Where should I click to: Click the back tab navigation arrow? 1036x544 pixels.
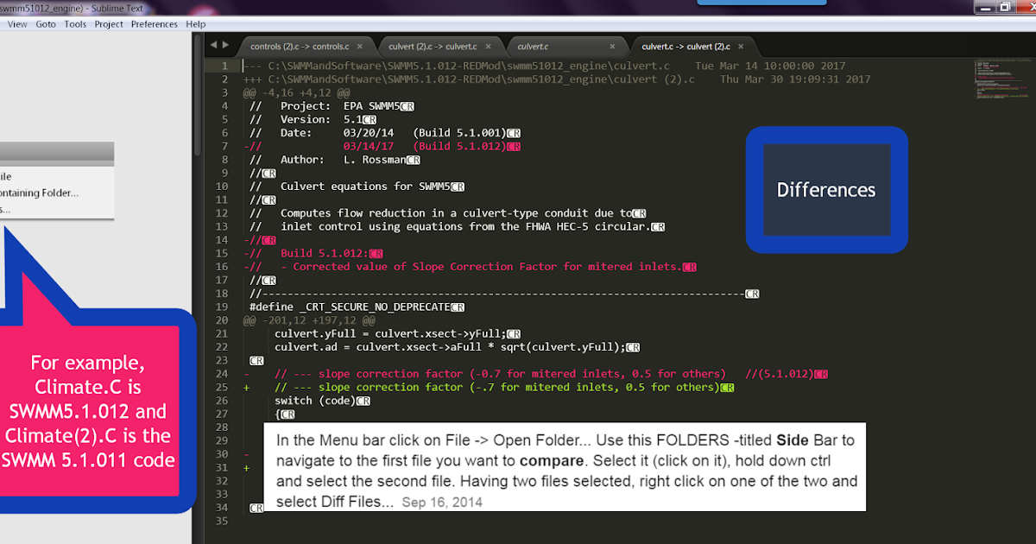(x=212, y=45)
